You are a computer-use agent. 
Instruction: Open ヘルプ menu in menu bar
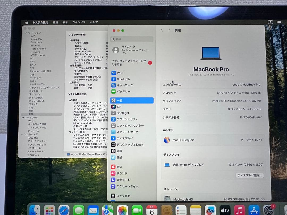click(x=94, y=22)
